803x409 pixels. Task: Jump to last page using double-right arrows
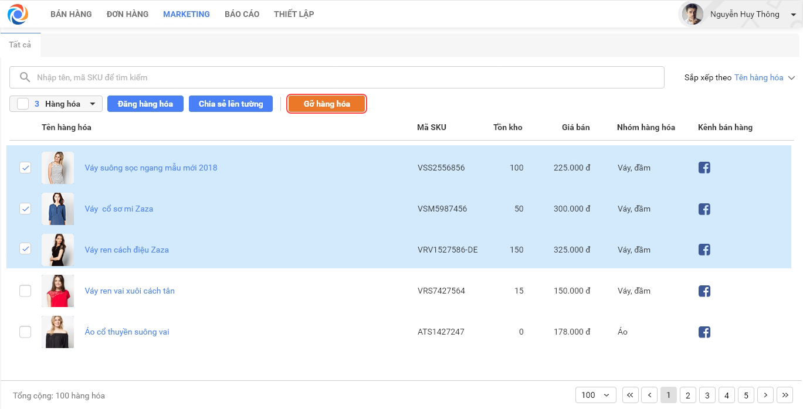tap(784, 396)
